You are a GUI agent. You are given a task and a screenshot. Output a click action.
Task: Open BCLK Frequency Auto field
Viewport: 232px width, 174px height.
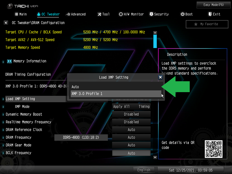pos(131,153)
